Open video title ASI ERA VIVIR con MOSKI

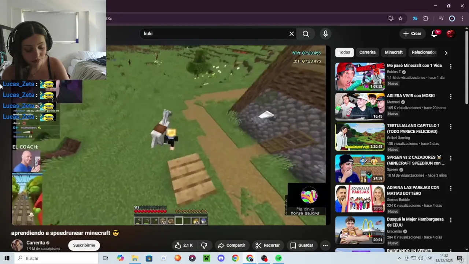tap(411, 96)
